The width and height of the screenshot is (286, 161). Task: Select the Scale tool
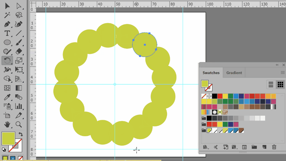point(19,60)
